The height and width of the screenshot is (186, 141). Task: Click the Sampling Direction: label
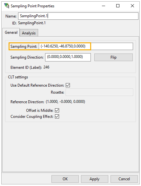[x=27, y=57]
